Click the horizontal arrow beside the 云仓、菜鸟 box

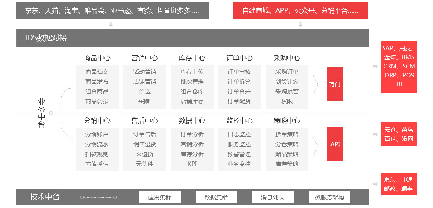375,134
